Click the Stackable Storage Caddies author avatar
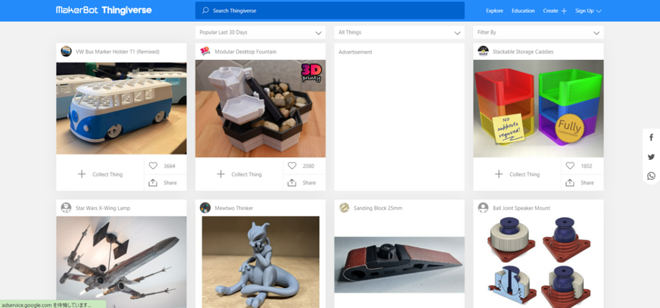 pyautogui.click(x=483, y=52)
